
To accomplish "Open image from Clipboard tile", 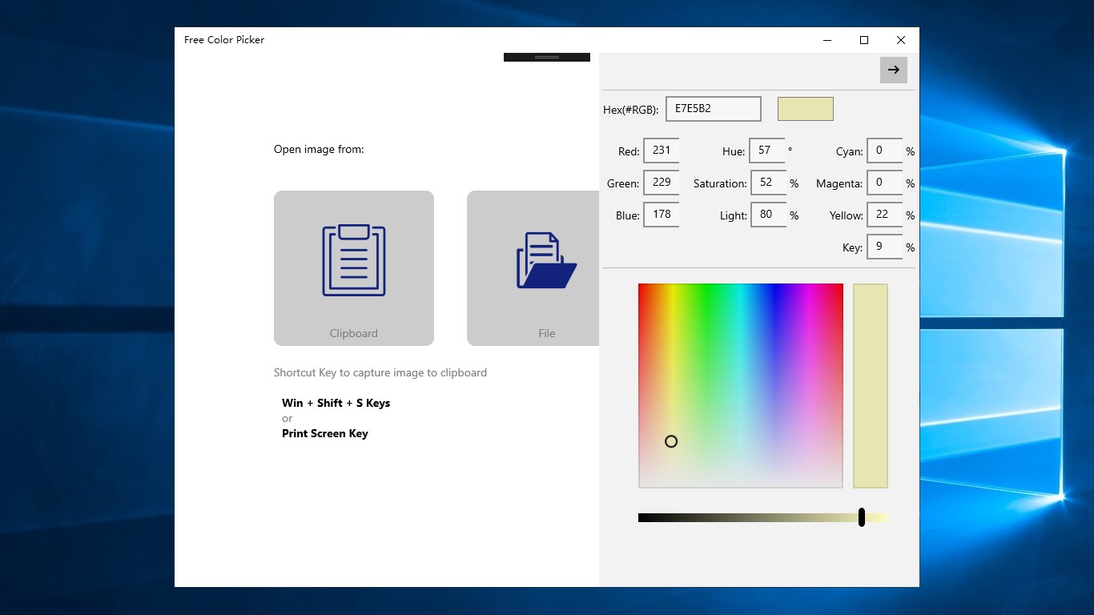I will click(x=354, y=268).
